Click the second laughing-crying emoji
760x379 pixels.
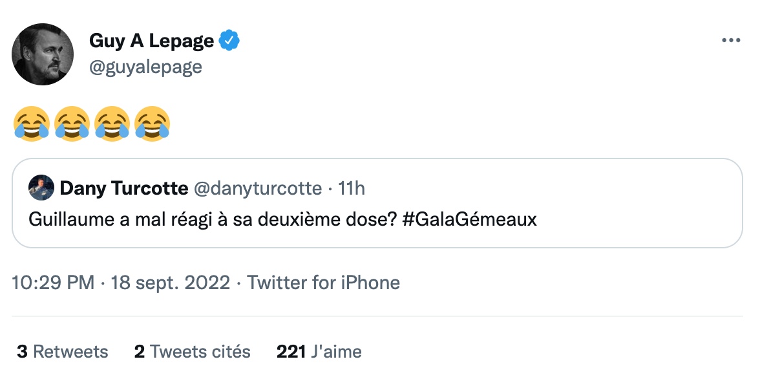point(72,124)
